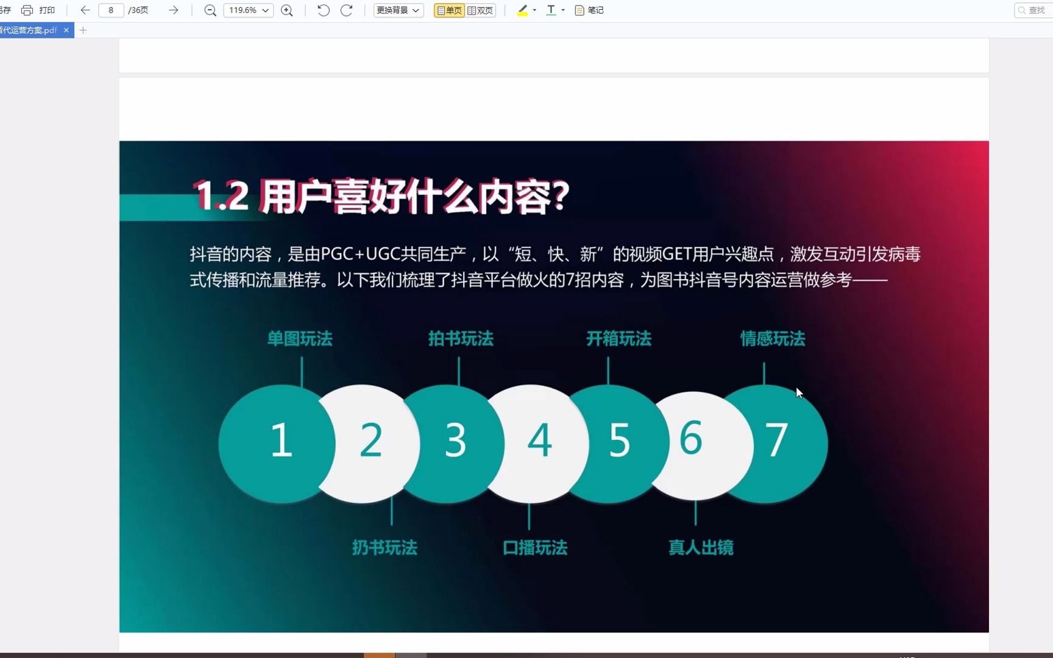Open a new tab with the plus button
1053x658 pixels.
[x=83, y=30]
